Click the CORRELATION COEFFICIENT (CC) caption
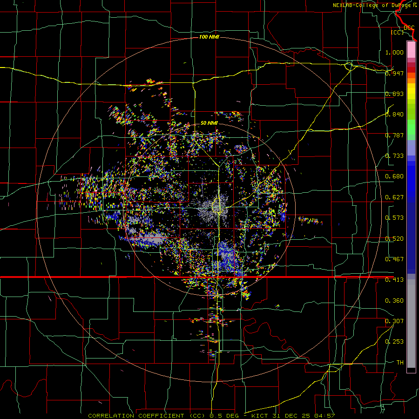This screenshot has height=419, width=419. [x=147, y=416]
